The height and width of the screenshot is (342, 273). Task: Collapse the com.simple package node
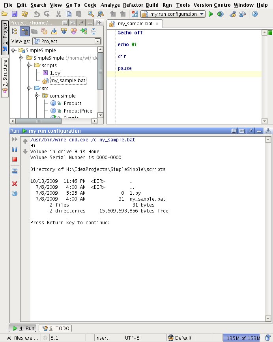(37, 96)
